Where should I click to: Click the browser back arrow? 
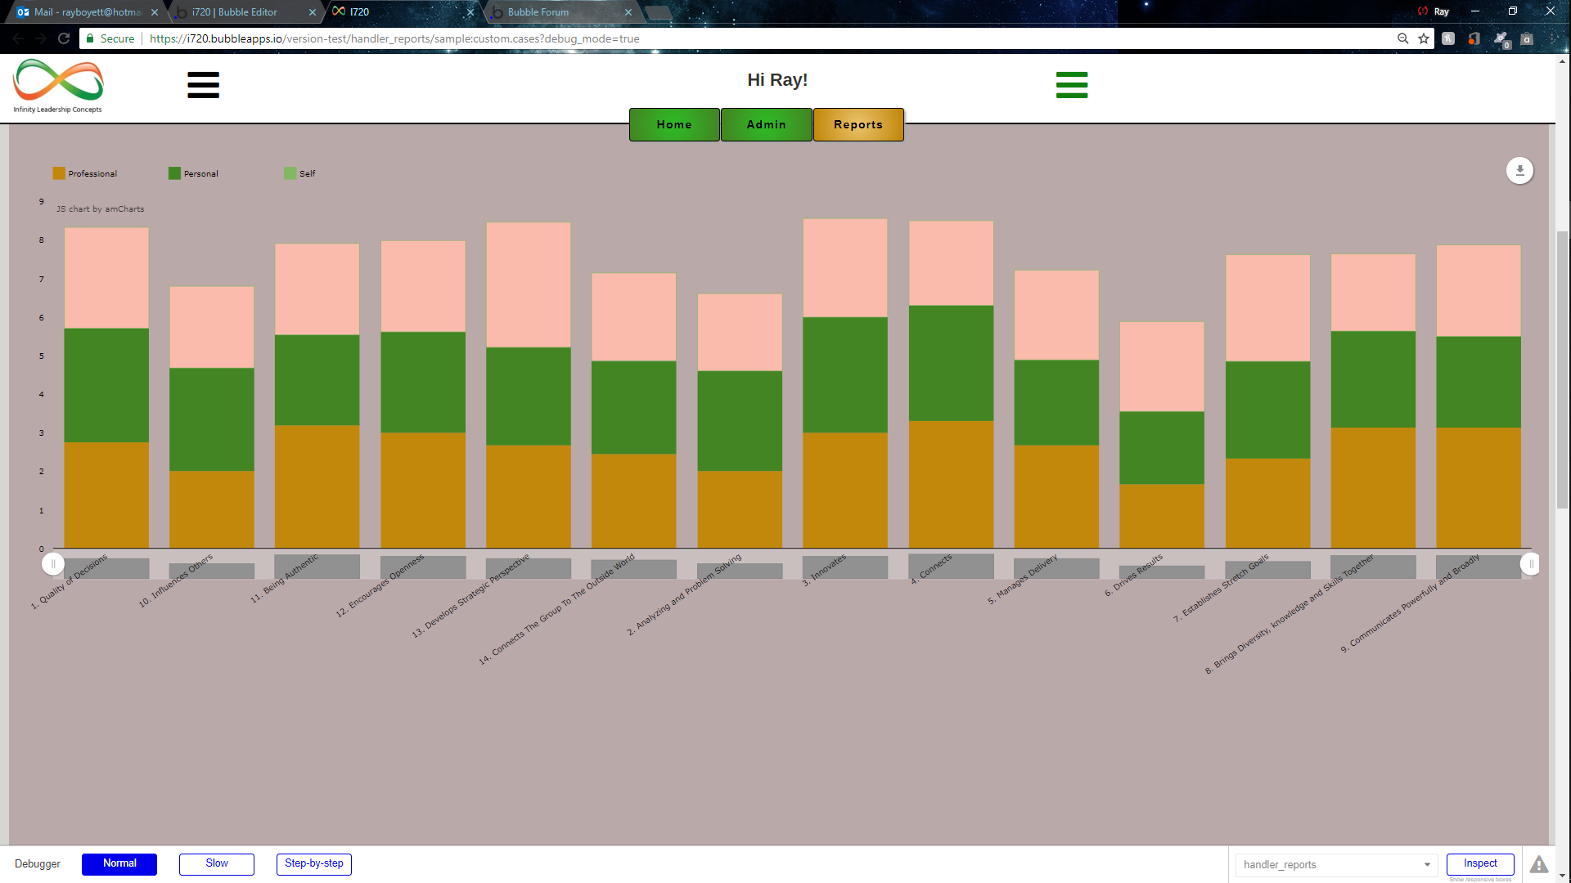coord(18,38)
